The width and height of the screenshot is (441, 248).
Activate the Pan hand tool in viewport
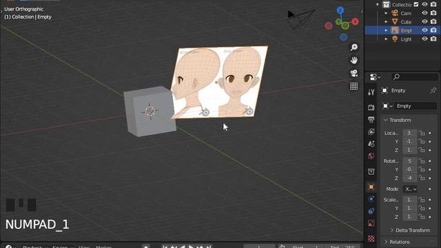point(353,60)
